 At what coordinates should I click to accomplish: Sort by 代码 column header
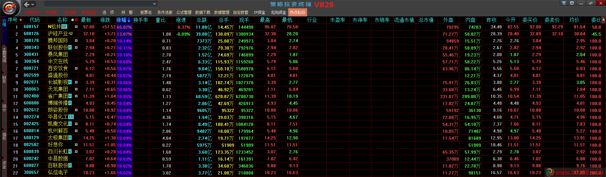(x=35, y=20)
